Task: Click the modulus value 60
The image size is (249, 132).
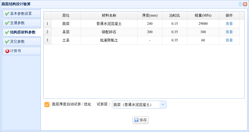Action: click(x=203, y=40)
